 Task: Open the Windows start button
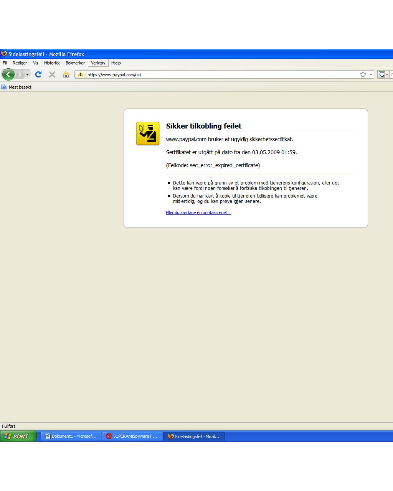[x=18, y=436]
